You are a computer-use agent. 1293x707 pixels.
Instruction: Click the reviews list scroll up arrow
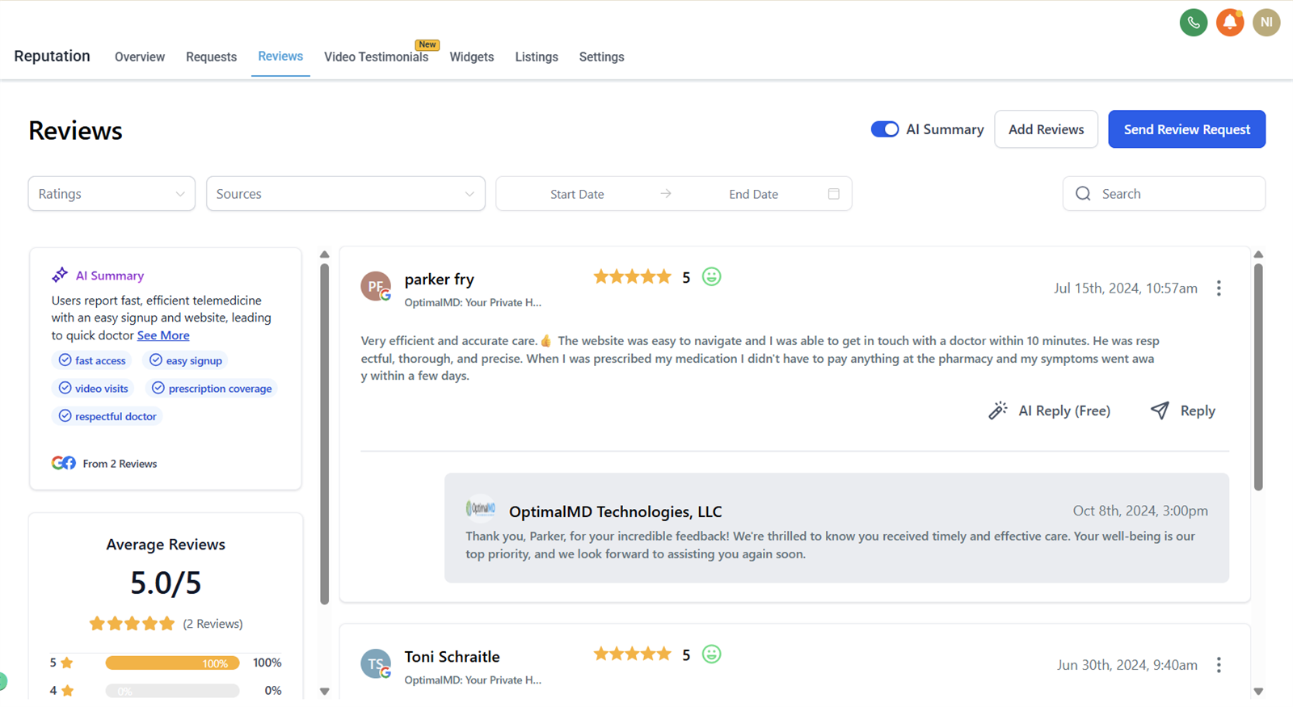coord(1258,255)
